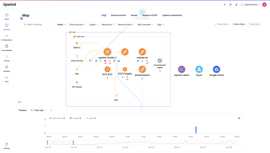Click the panel layout icon in top bar
Screen dimensions: 270x153
(230, 5)
